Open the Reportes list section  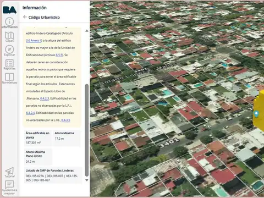[9, 64]
